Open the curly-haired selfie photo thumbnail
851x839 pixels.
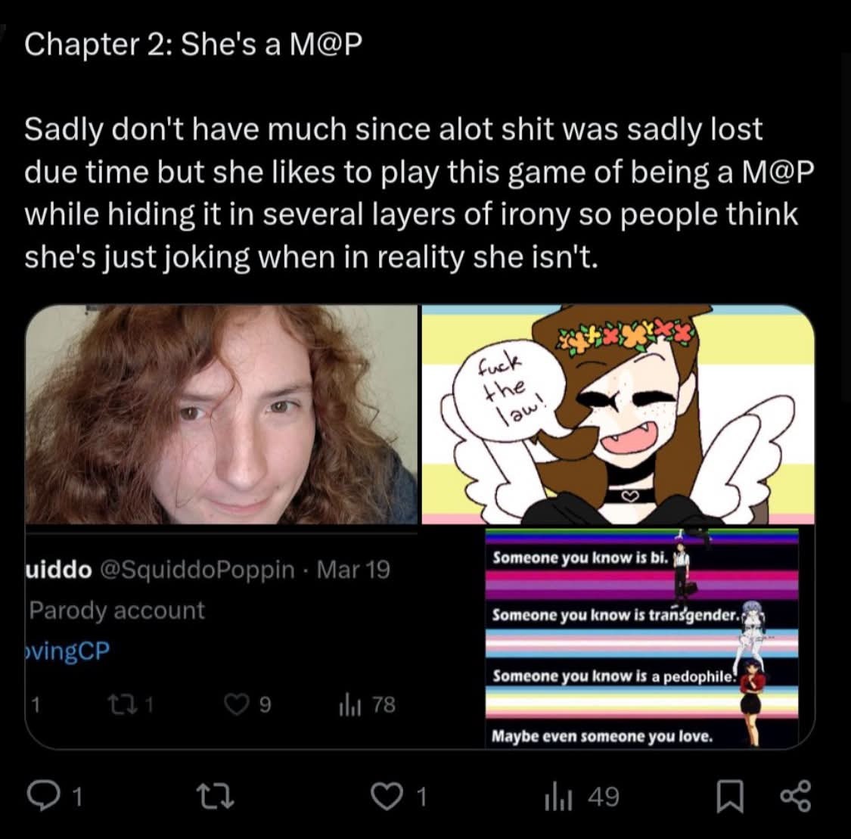coord(222,414)
